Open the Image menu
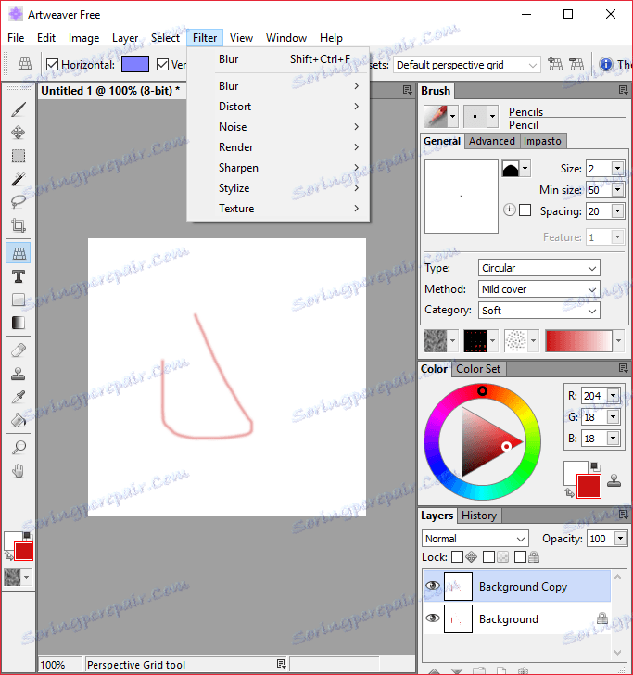Image resolution: width=633 pixels, height=675 pixels. 84,38
